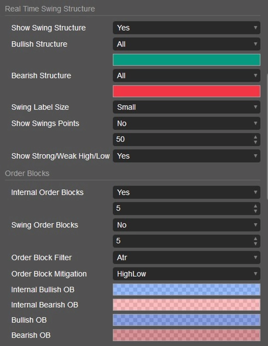Open the Order Block Filter dropdown
This screenshot has width=268, height=346.
pyautogui.click(x=186, y=257)
